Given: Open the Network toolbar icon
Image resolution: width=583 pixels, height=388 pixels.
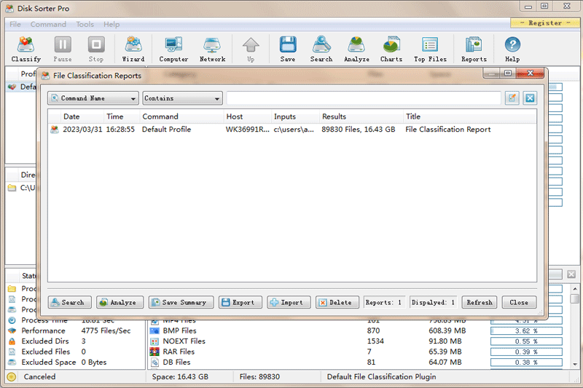Looking at the screenshot, I should 212,49.
